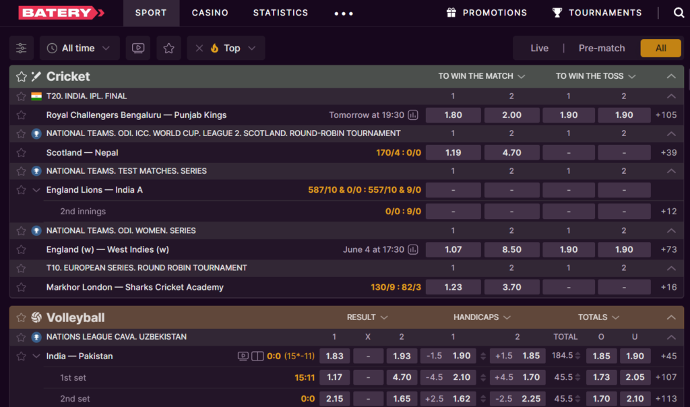Click the statistics icon next to Royal Challengers match
This screenshot has height=407, width=690.
point(412,115)
